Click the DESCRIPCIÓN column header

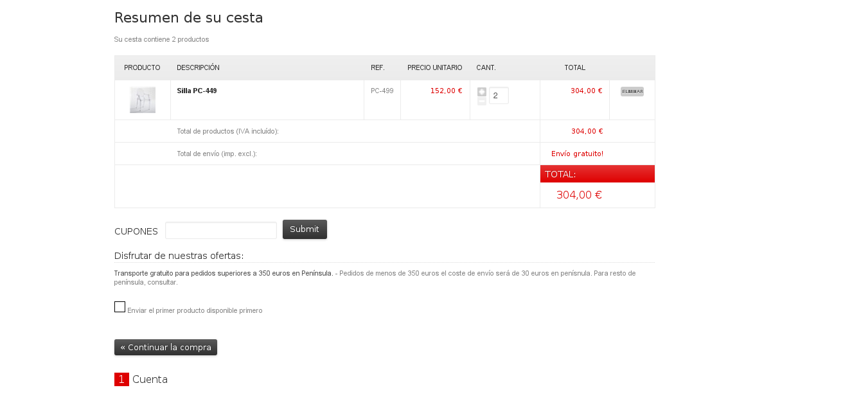(198, 67)
